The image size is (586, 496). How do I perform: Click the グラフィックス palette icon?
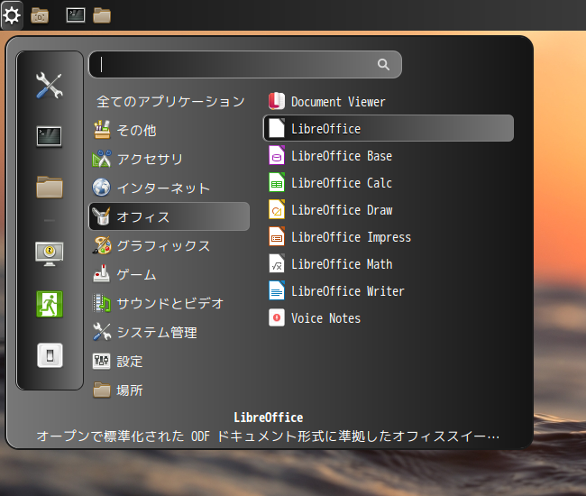pos(102,245)
